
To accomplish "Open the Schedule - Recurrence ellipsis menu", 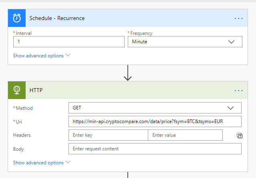I will click(238, 18).
